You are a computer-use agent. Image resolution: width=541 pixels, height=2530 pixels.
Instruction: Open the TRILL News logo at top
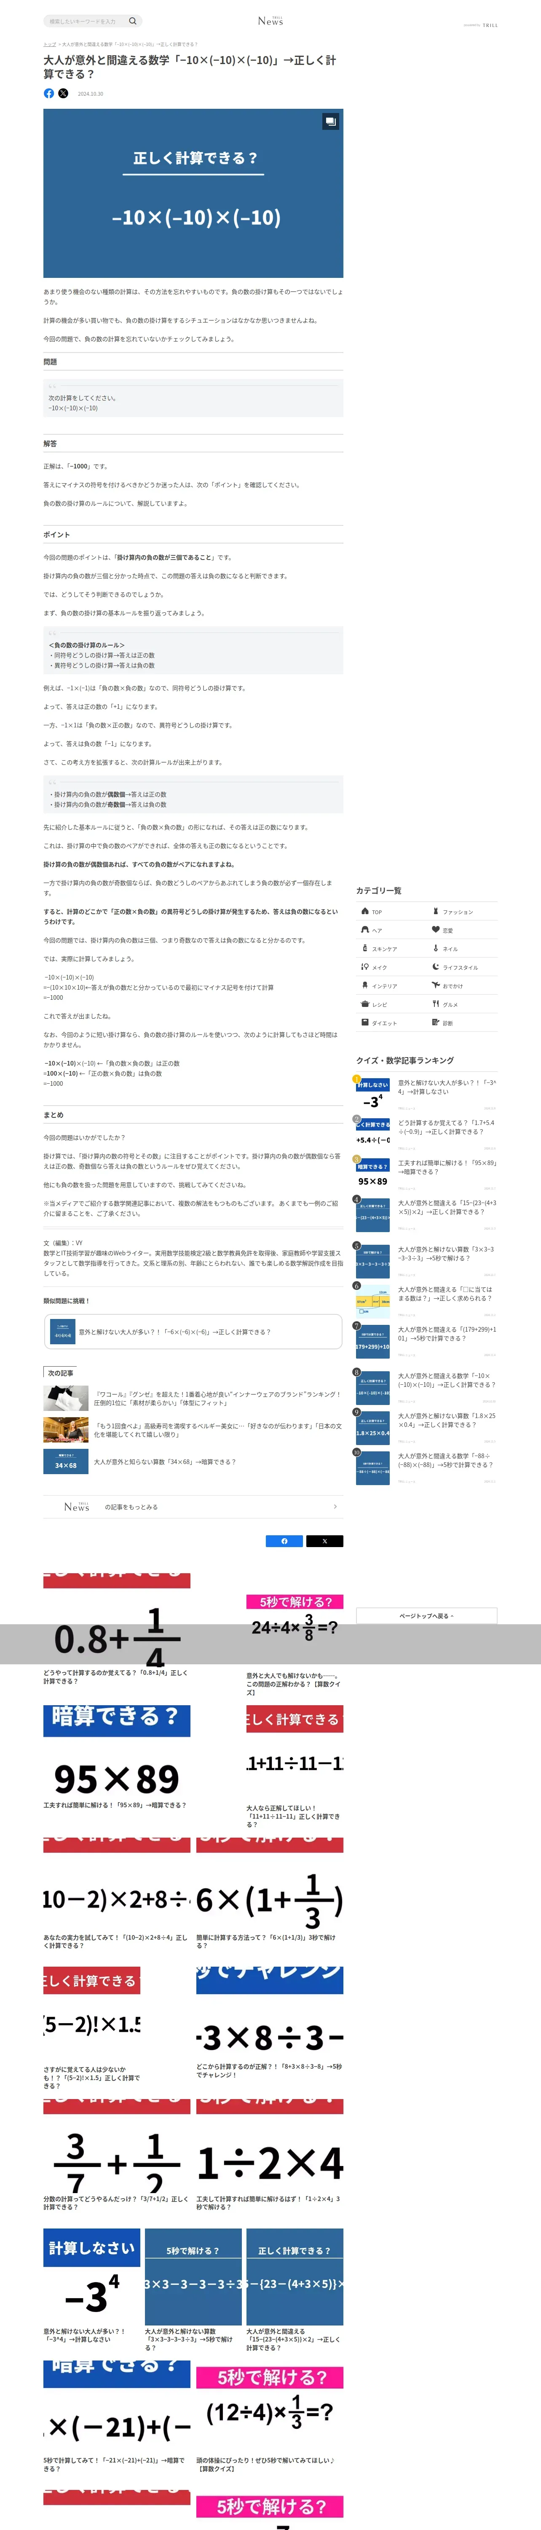(x=270, y=21)
